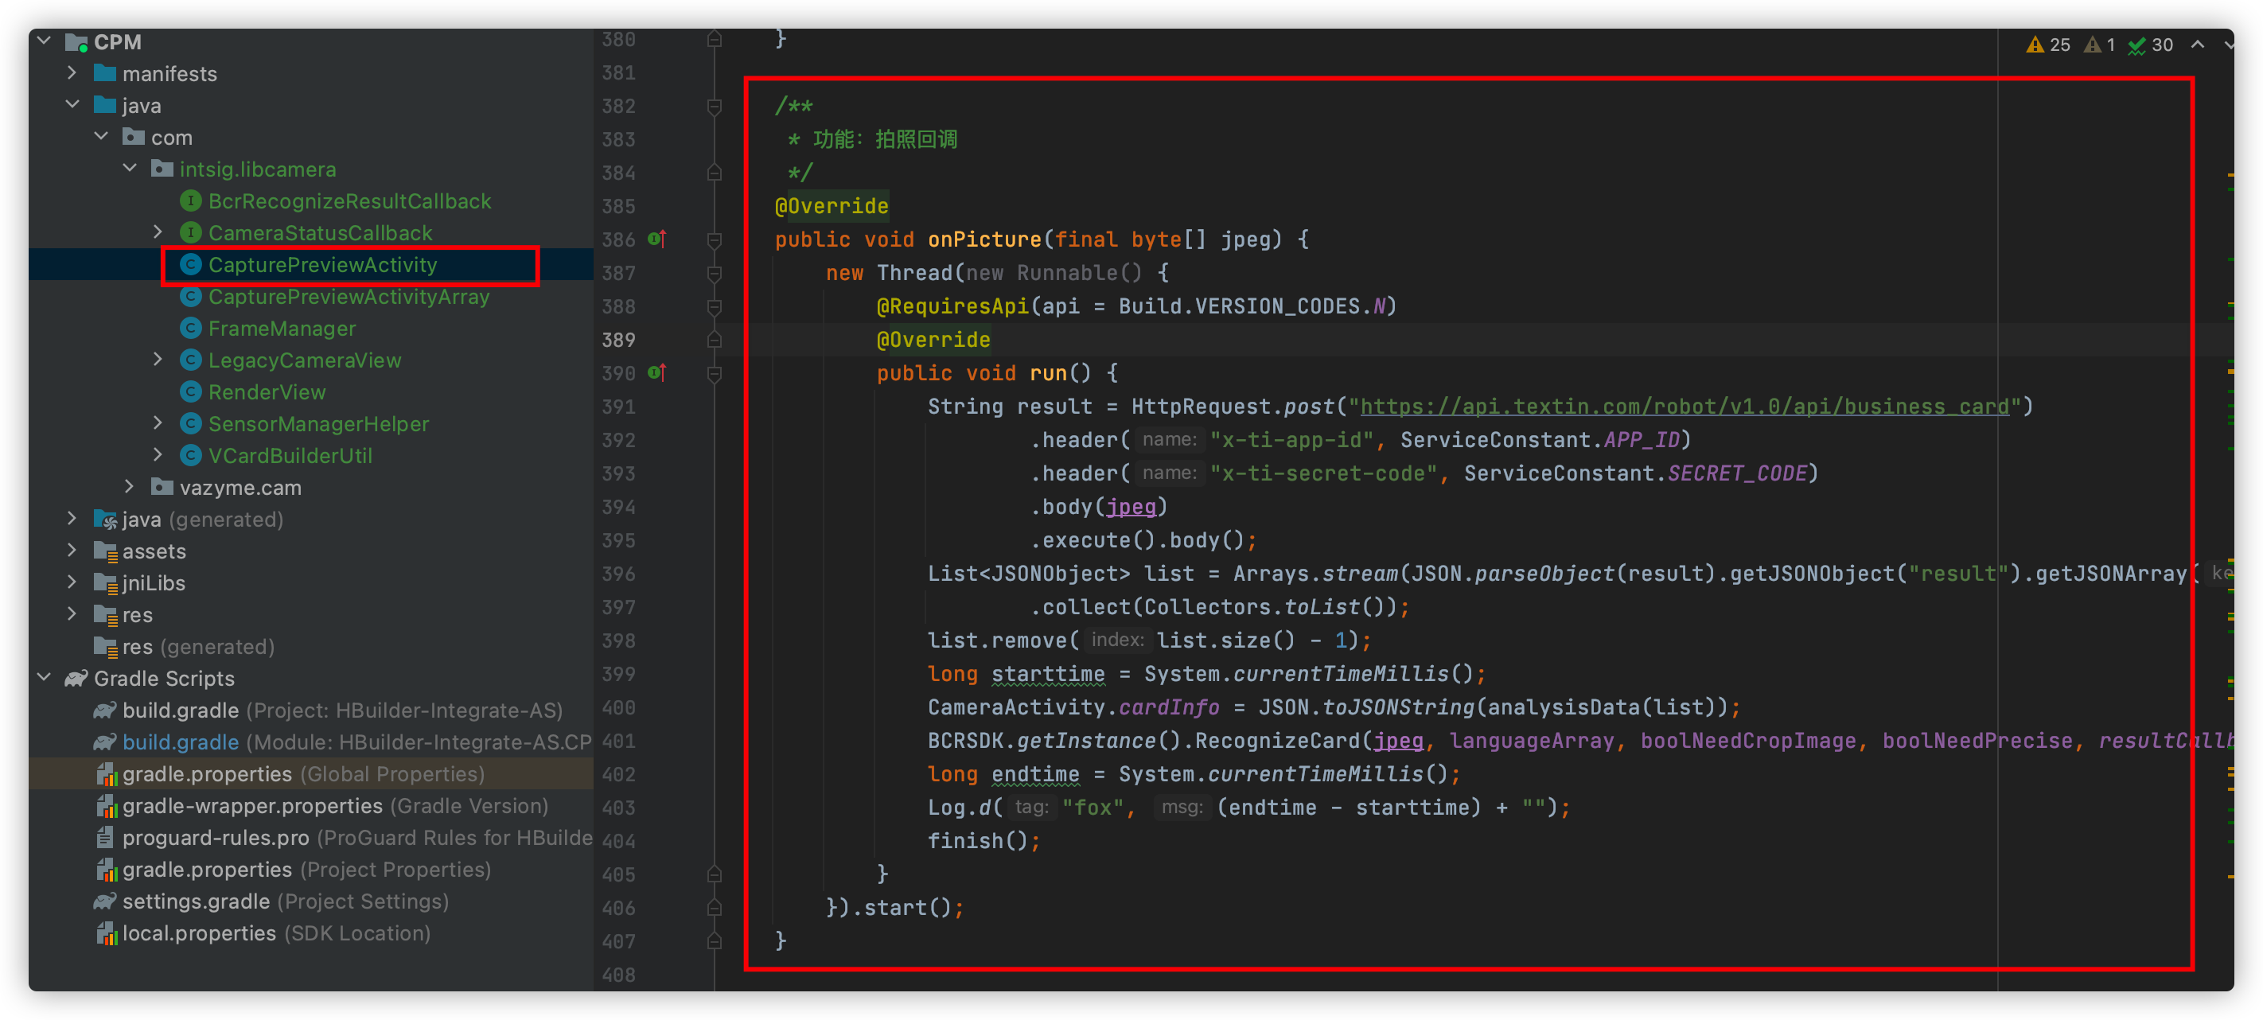Click settings.gradle file icon
This screenshot has width=2263, height=1020.
[x=105, y=901]
